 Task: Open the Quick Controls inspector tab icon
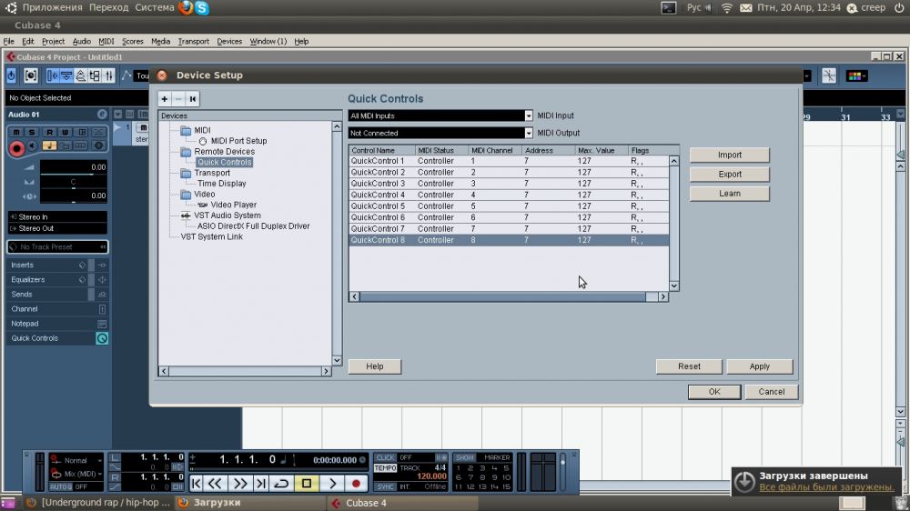(102, 338)
